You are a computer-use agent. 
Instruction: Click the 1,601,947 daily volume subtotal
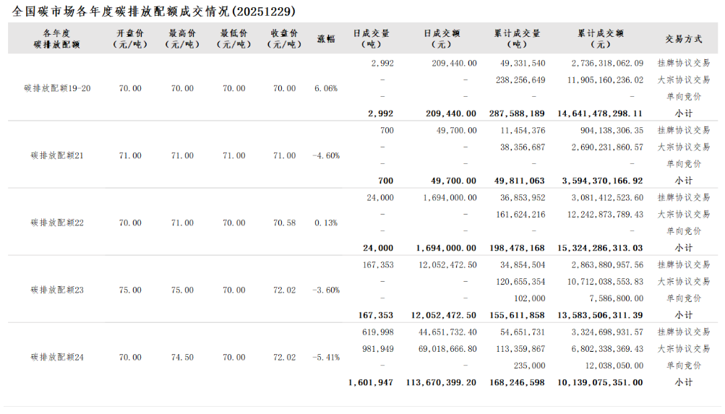tap(371, 382)
